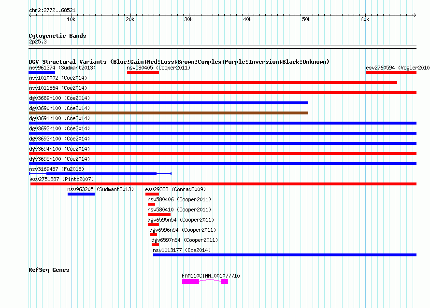The height and width of the screenshot is (308, 430).
Task: Click the 50k ruler mark
Action: coord(306,19)
